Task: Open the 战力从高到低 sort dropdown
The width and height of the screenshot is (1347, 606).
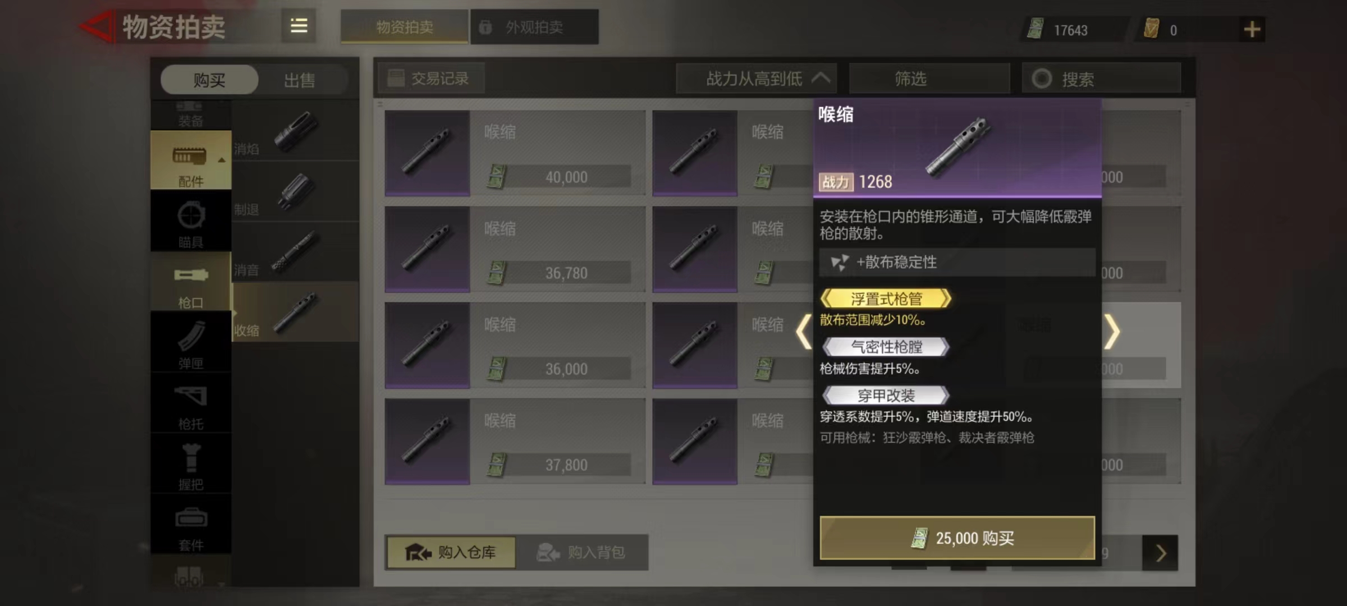Action: [757, 79]
